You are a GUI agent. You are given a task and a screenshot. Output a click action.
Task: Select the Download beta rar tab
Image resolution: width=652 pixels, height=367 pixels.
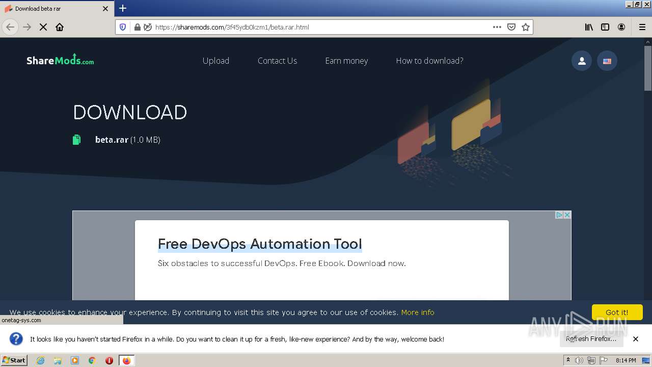[x=57, y=9]
